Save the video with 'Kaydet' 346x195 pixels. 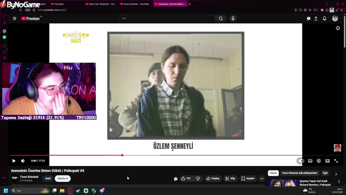click(x=248, y=178)
